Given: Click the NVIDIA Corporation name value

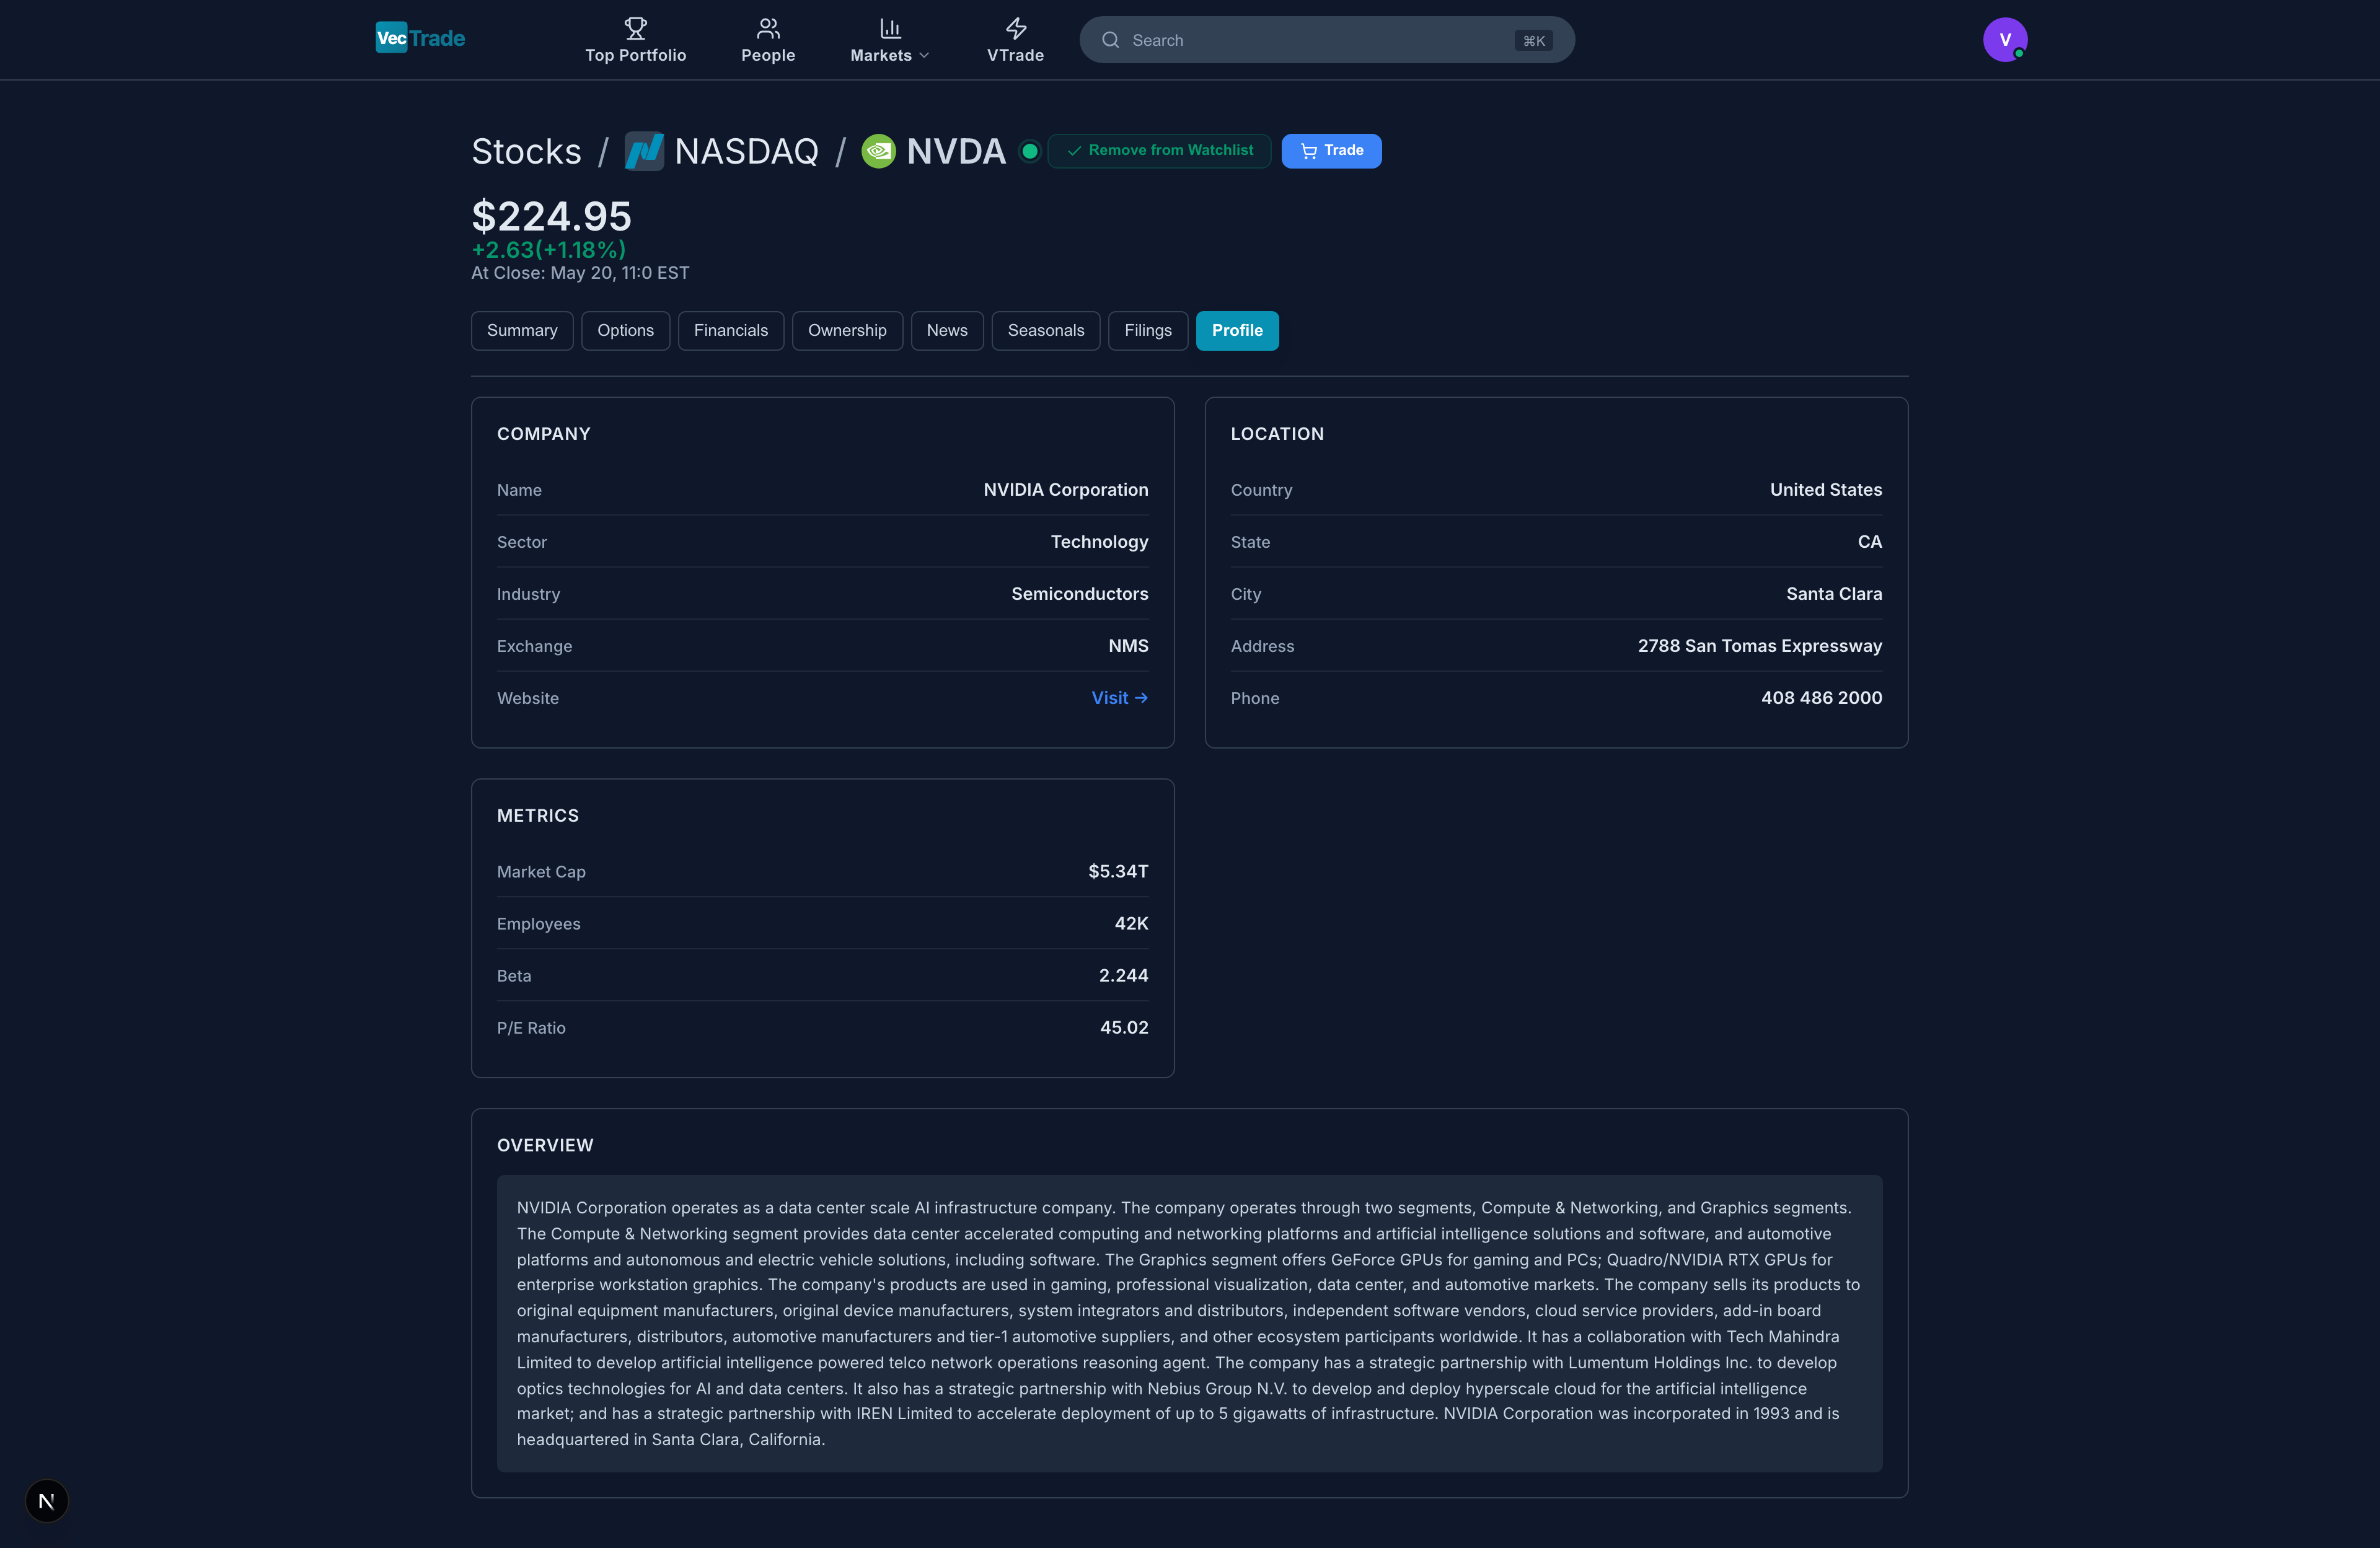Looking at the screenshot, I should point(1066,490).
